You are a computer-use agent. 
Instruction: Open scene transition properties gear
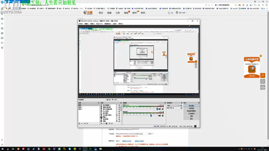pyautogui.click(x=181, y=106)
